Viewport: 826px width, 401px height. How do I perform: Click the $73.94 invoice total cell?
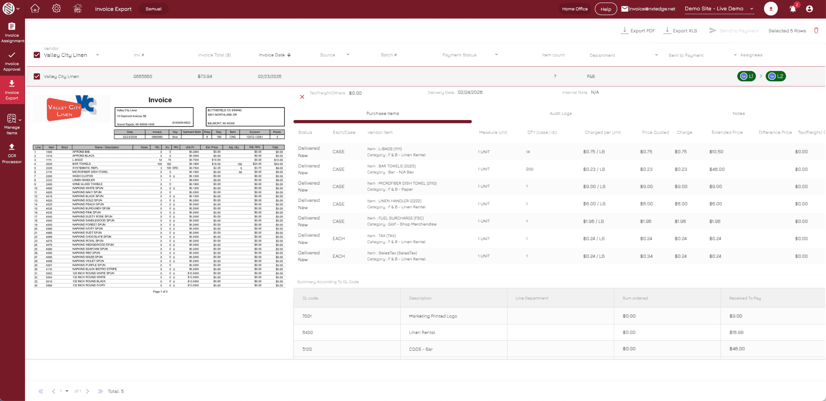point(205,76)
